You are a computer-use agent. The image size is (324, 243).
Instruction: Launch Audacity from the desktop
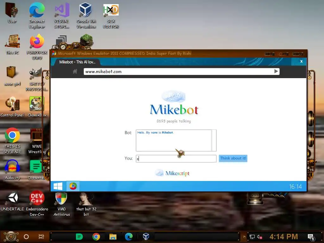[x=12, y=170]
